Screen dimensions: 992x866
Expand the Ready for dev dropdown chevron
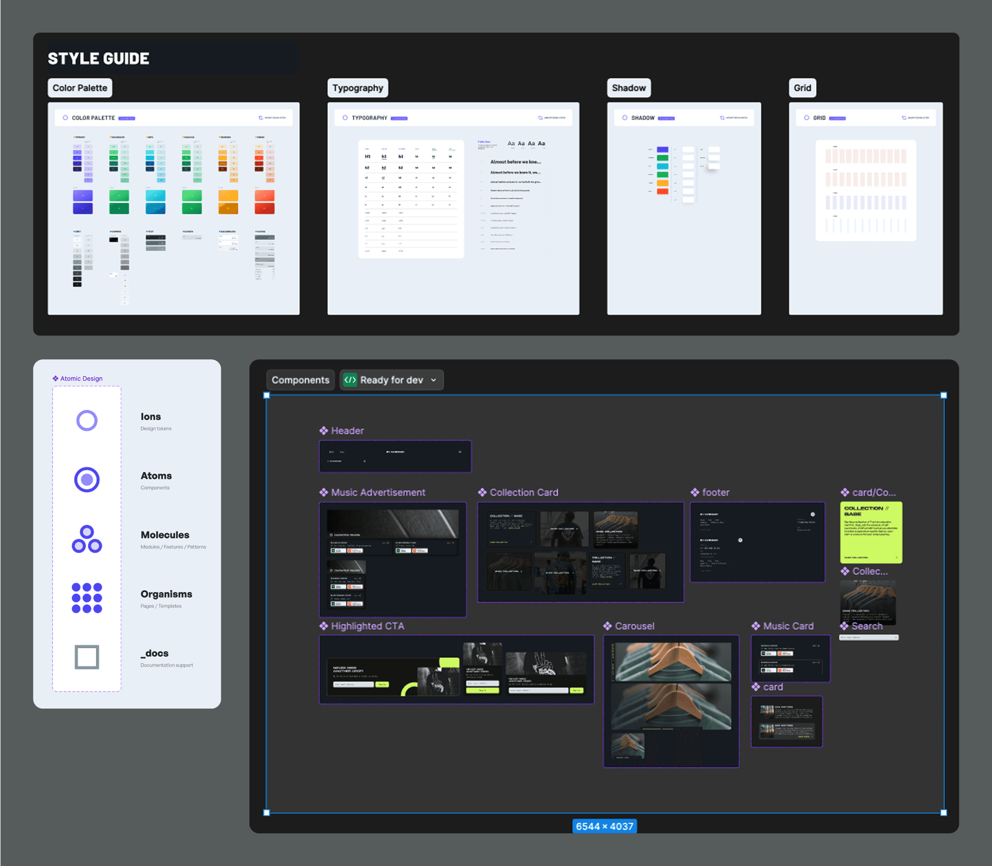tap(434, 380)
